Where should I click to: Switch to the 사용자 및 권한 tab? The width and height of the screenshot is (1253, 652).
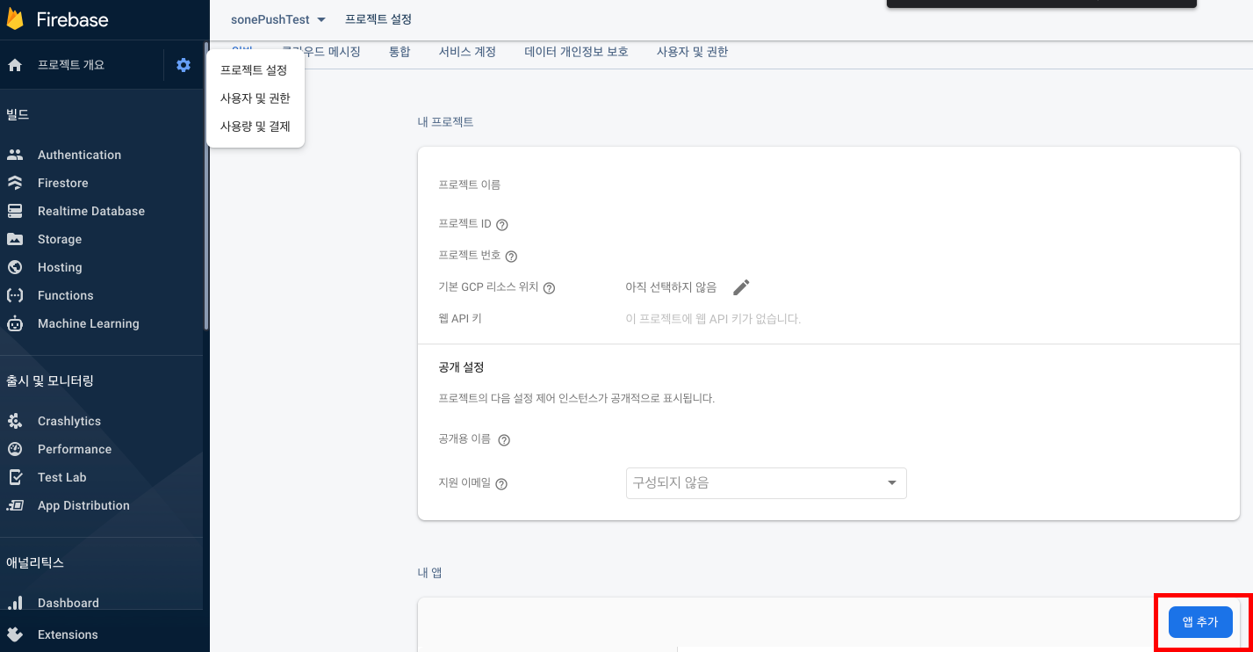[x=692, y=52]
